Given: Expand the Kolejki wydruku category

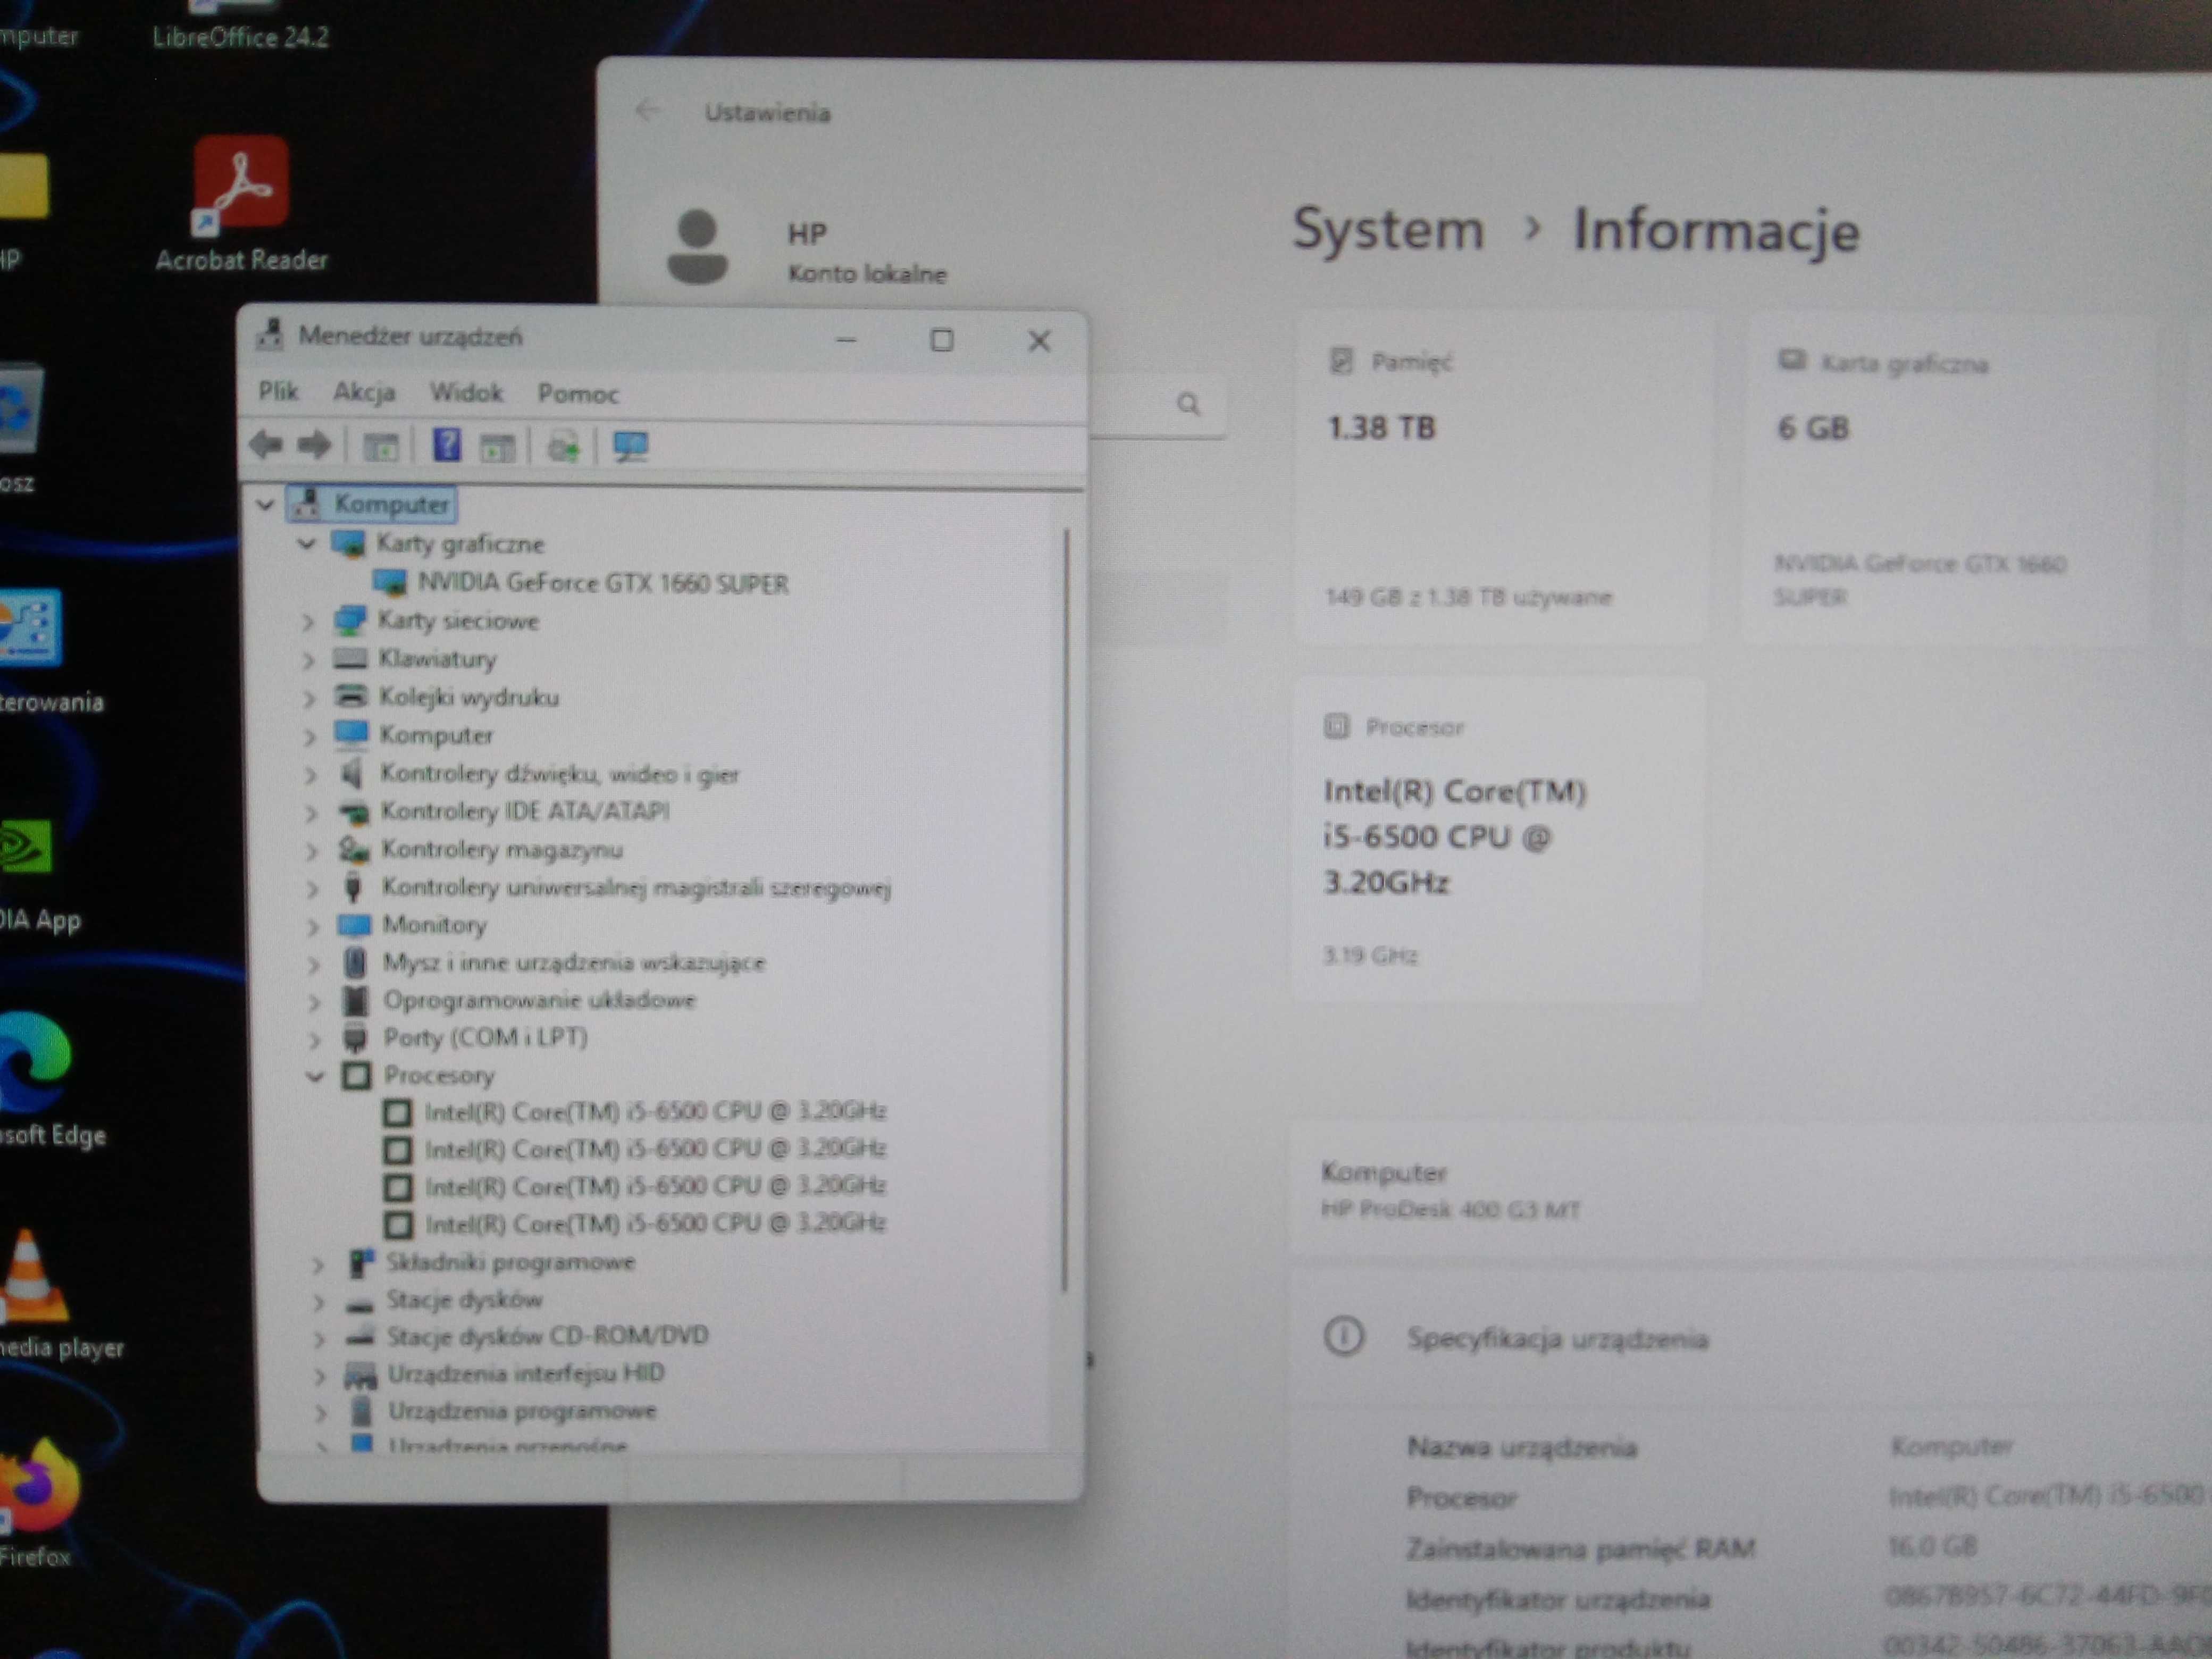Looking at the screenshot, I should point(309,698).
